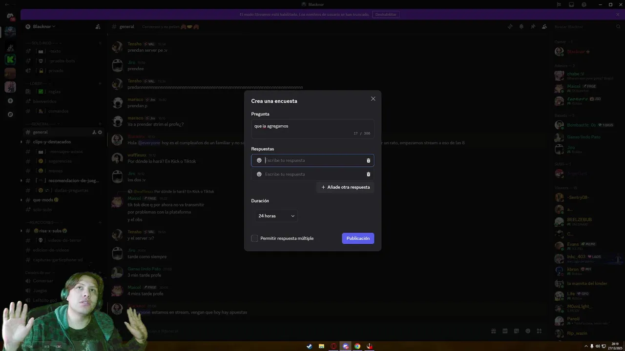
Task: Close the Crea una encuesta dialog
Action: (x=373, y=98)
